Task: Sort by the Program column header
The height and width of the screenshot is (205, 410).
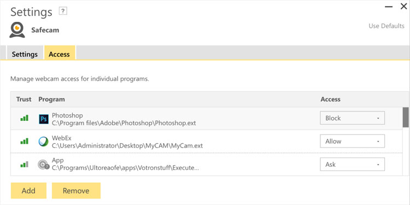Action: 51,99
